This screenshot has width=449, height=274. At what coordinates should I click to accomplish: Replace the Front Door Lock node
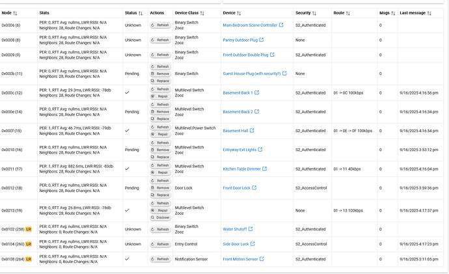[x=159, y=195]
